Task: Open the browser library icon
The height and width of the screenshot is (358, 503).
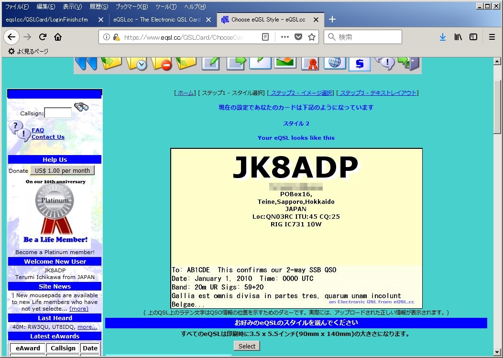Action: click(x=458, y=37)
